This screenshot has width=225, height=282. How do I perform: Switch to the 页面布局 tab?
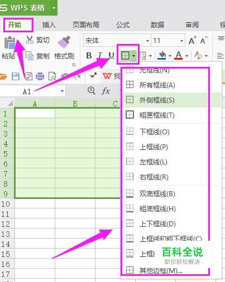(x=86, y=25)
